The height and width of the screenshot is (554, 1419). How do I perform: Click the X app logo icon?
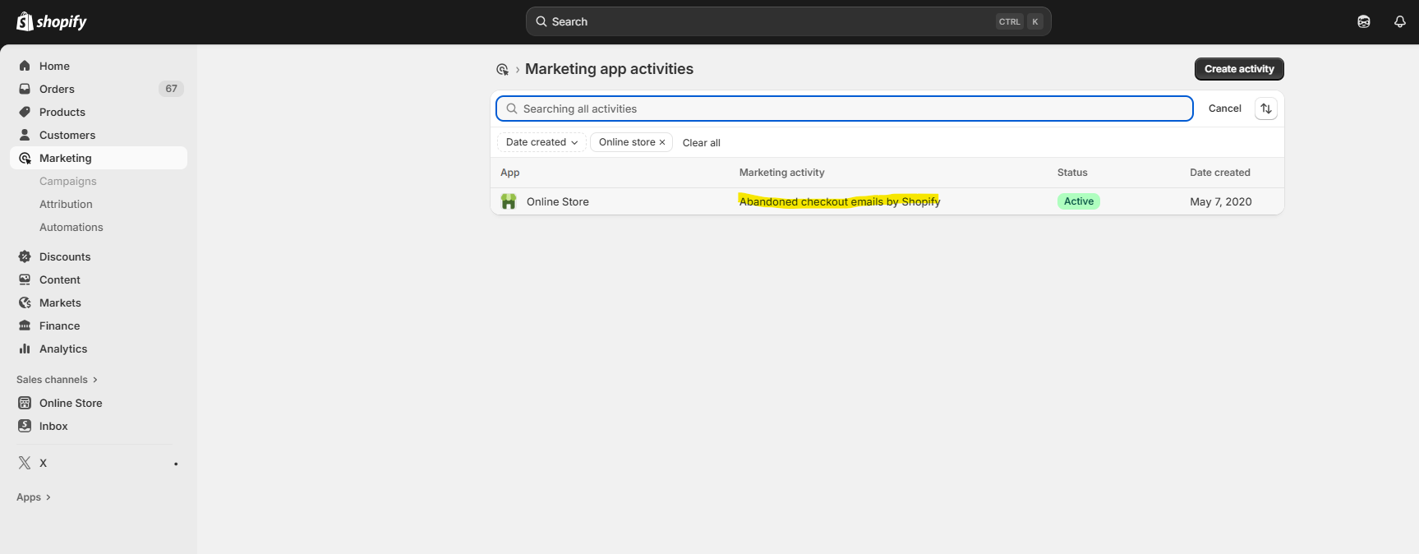coord(25,463)
